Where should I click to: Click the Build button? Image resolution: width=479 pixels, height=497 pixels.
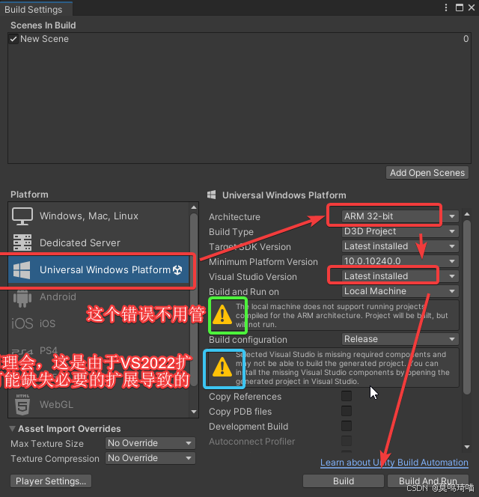pos(344,481)
